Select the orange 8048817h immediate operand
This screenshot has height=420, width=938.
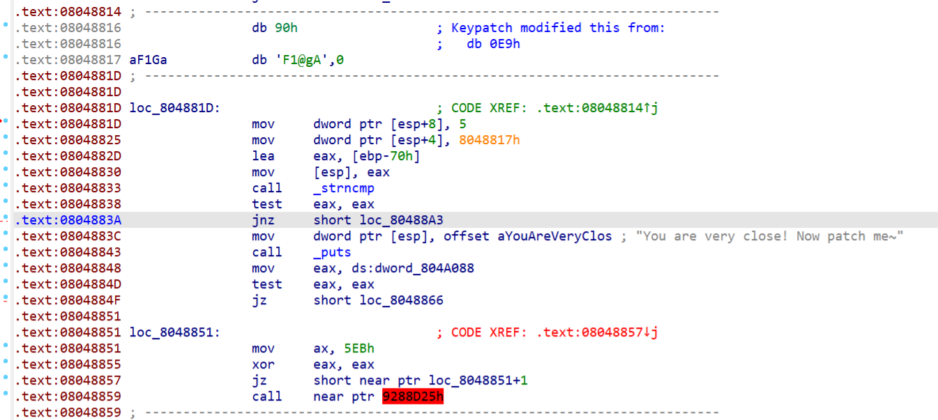[x=490, y=140]
